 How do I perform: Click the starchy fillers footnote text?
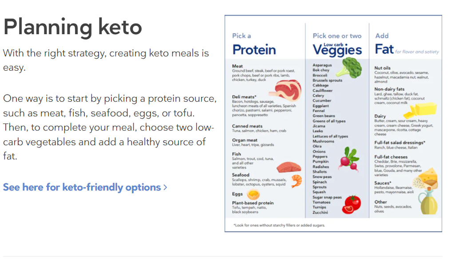click(279, 225)
